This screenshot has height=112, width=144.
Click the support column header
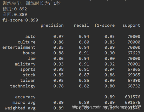131,26
